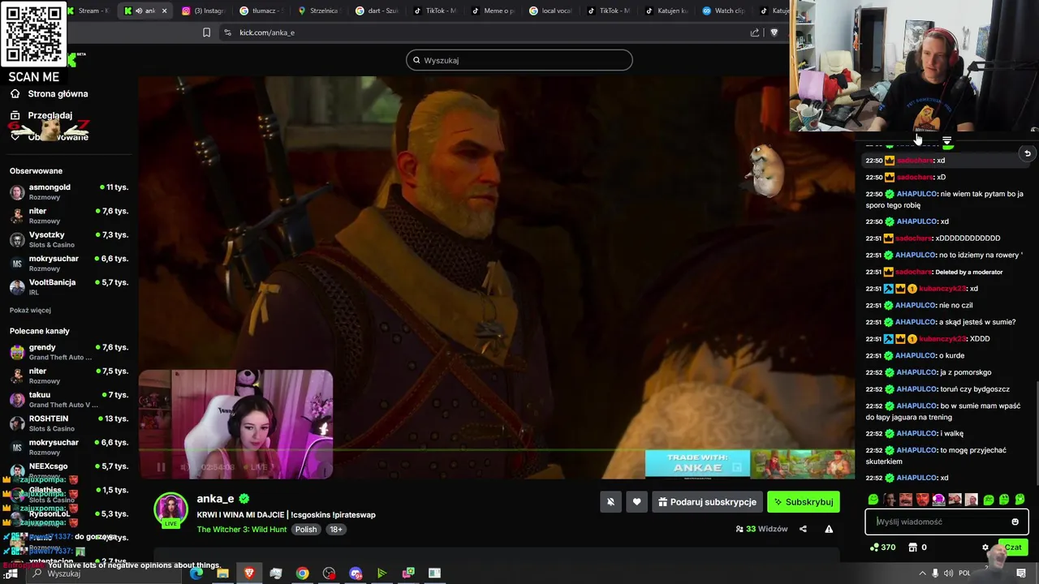The image size is (1039, 584).
Task: Bookmark page via address bar bookmark icon
Action: [x=206, y=32]
